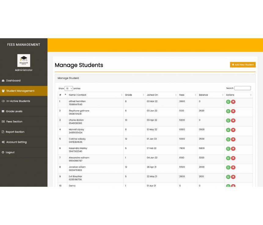Click the Education Center logo image
Viewport: 263px width, 225px height.
tap(24, 61)
